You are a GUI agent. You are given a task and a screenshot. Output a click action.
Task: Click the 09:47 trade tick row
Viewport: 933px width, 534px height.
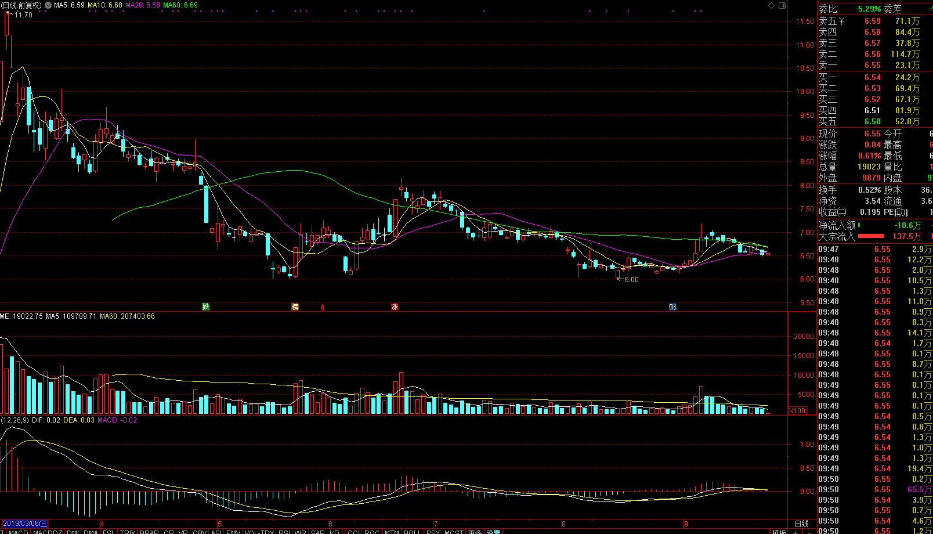[x=875, y=249]
